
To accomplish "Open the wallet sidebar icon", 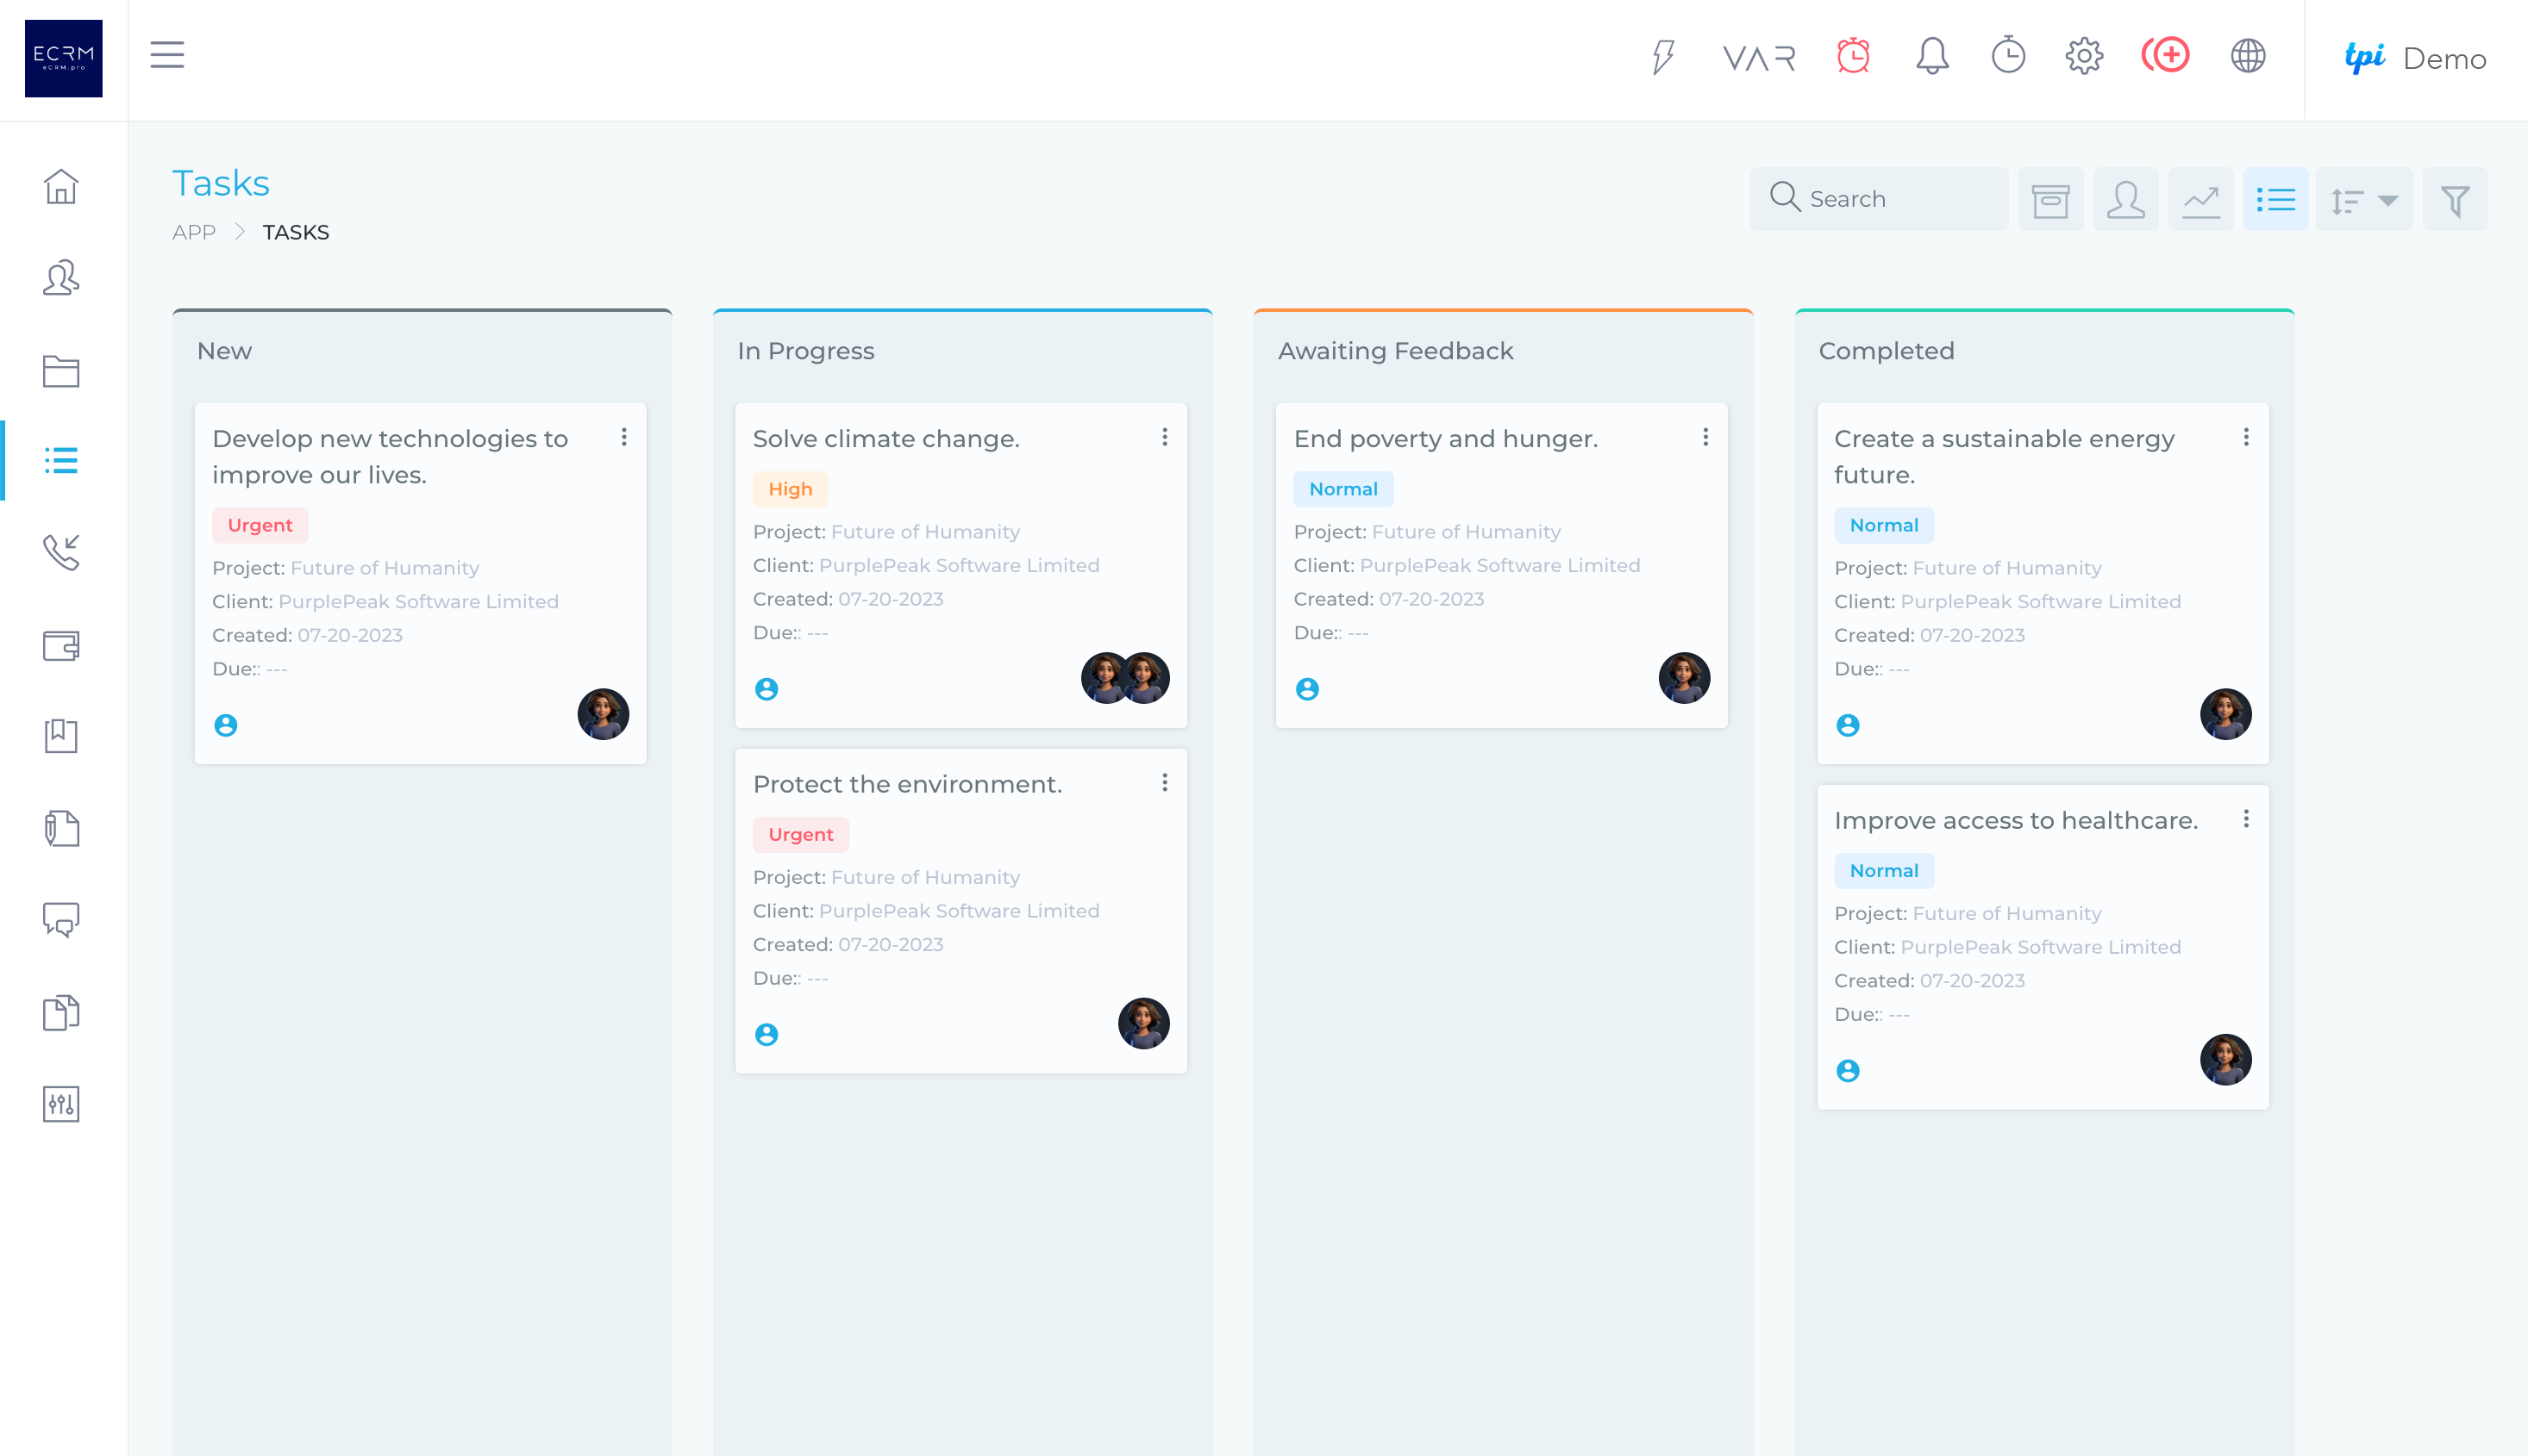I will tap(61, 645).
